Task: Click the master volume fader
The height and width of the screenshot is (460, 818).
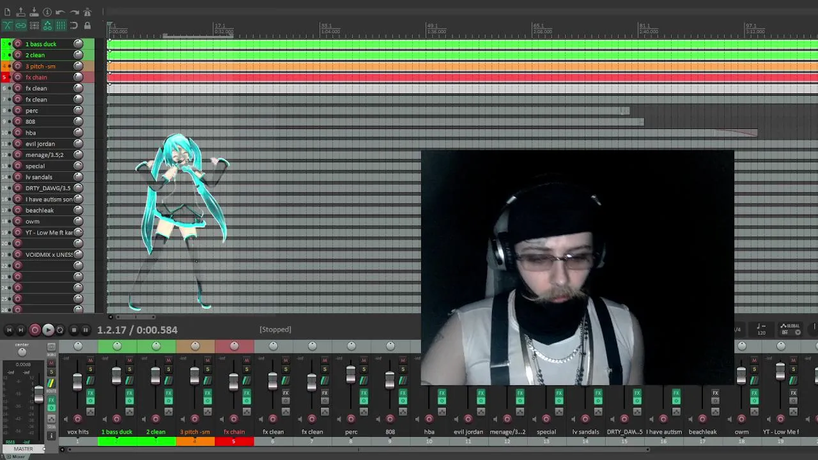Action: [39, 394]
